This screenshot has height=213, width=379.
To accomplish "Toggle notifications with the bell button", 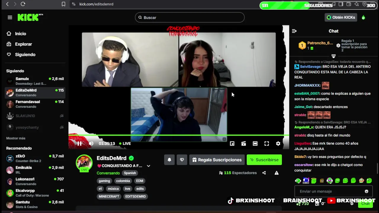I will pyautogui.click(x=169, y=160).
